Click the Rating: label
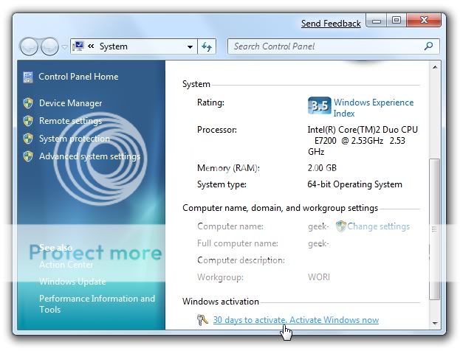The height and width of the screenshot is (351, 460). point(210,102)
